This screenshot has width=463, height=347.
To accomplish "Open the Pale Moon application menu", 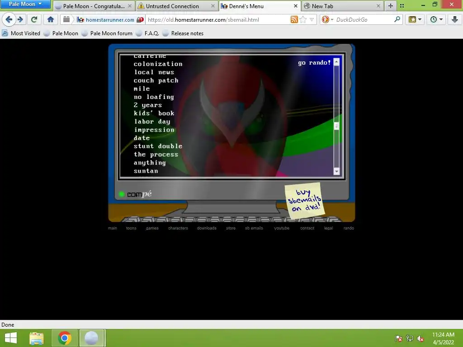I will click(x=25, y=4).
